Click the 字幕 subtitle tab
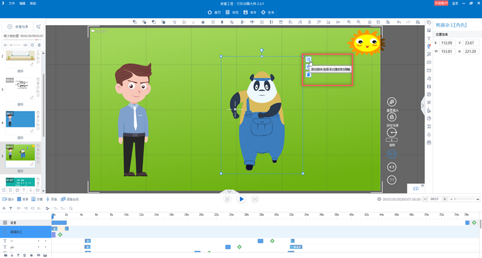 [x=37, y=199]
